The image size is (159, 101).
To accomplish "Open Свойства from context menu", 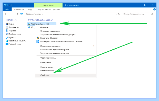I will pos(65,75).
